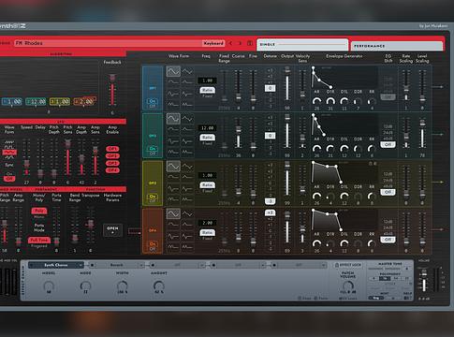Select the sine waveform for OP1
The height and width of the screenshot is (337, 454).
coord(173,71)
